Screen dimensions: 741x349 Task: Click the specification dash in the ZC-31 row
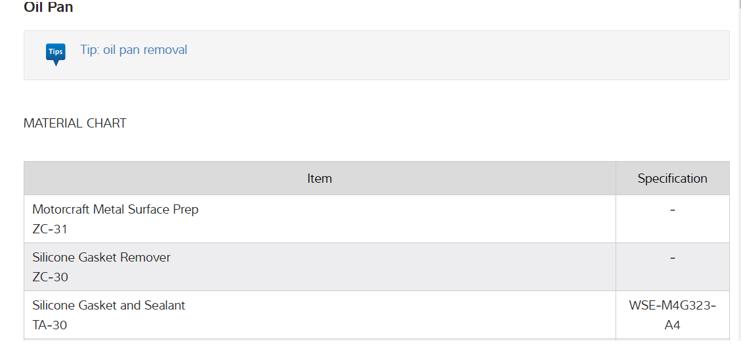(672, 210)
